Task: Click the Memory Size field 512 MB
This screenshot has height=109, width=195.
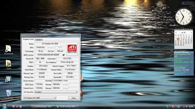Action: pyautogui.click(x=42, y=77)
